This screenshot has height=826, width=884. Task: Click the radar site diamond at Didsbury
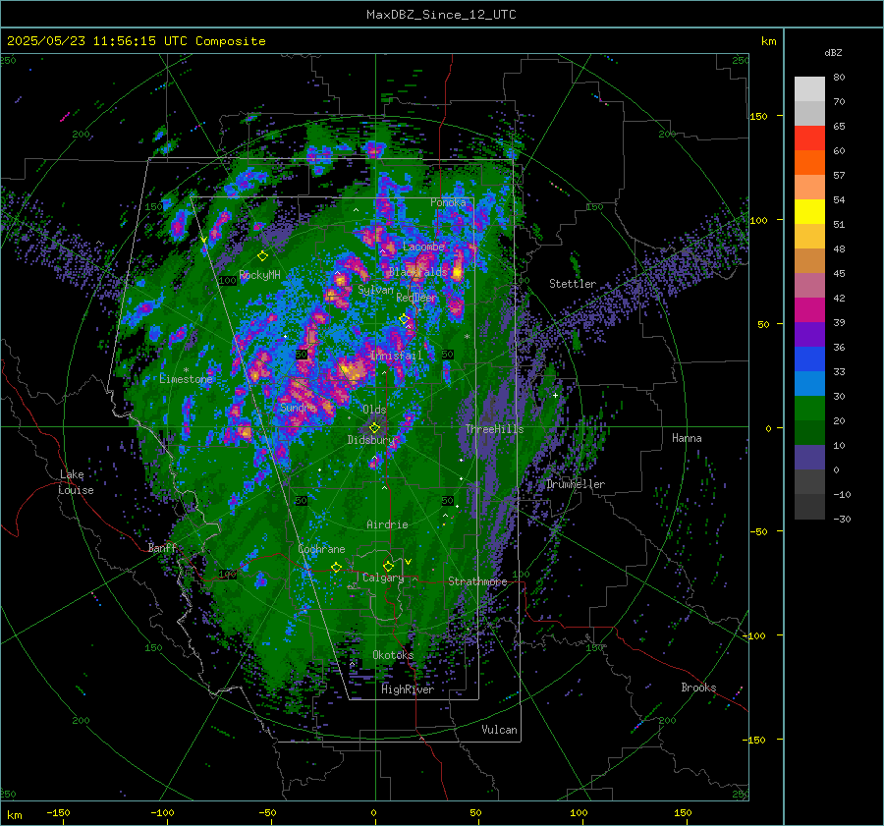point(374,428)
